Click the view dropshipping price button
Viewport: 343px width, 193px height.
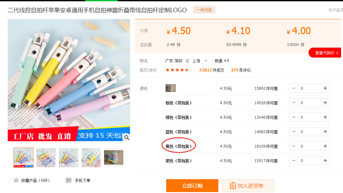pos(325,53)
